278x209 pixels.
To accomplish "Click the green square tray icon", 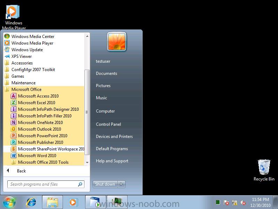I will pos(218,202).
